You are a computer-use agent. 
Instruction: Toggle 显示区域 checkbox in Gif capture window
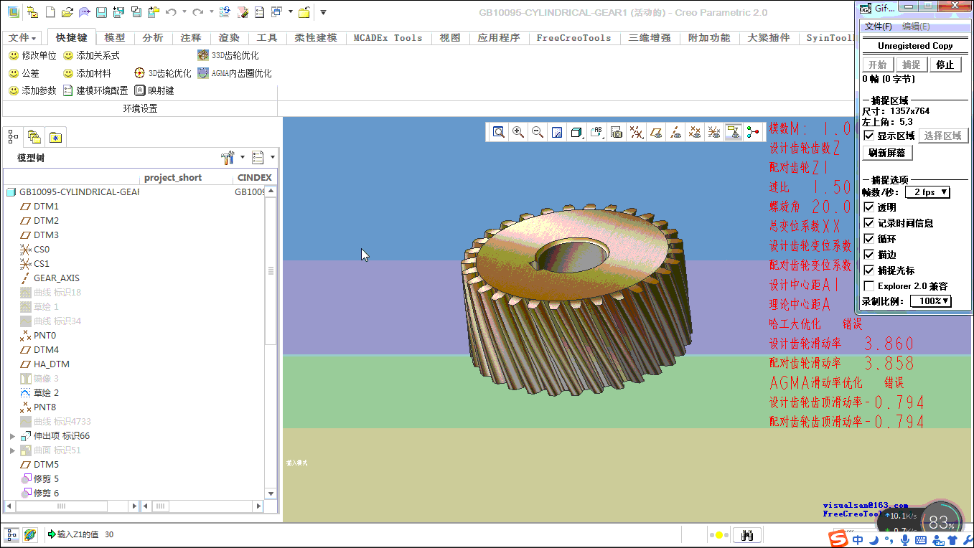tap(869, 136)
